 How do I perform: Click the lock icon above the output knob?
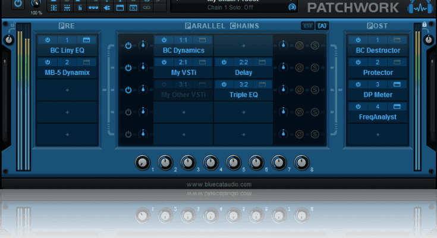424,24
